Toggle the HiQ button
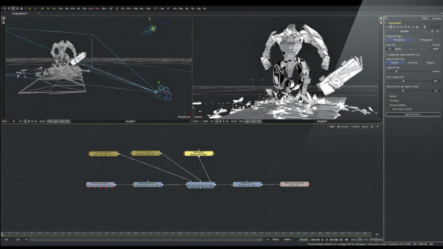Viewport: 443px width, 249px height. click(x=353, y=240)
